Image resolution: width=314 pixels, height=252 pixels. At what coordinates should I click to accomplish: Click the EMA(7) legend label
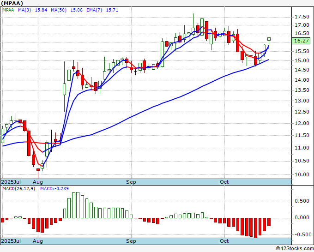94,10
